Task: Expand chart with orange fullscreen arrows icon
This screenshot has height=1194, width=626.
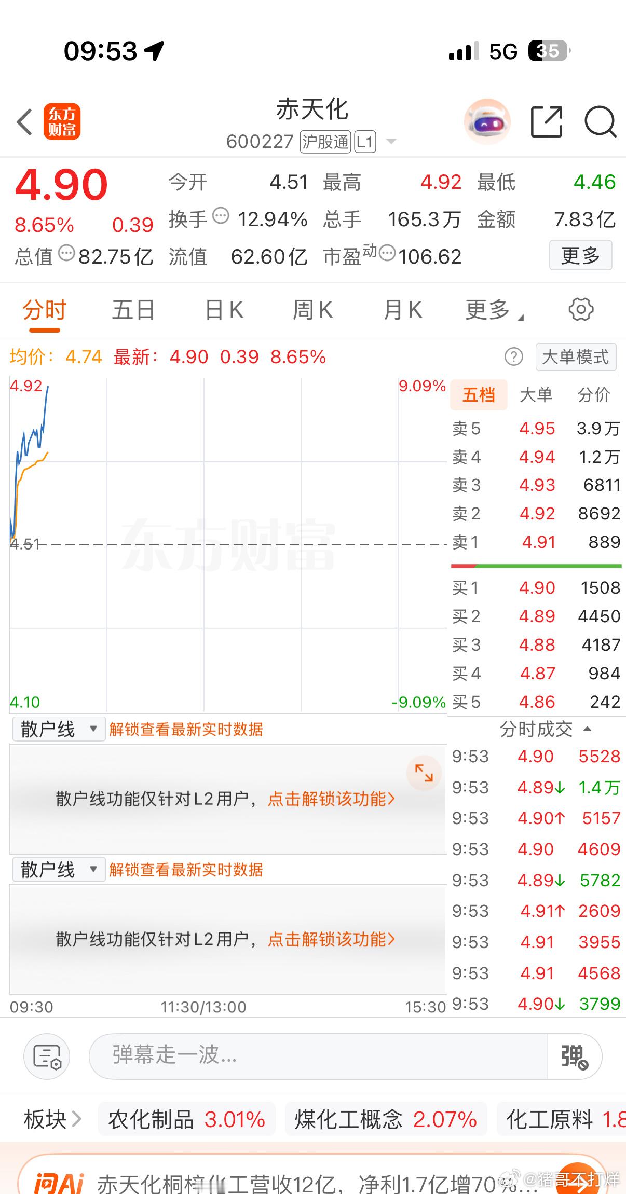Action: pos(424,773)
